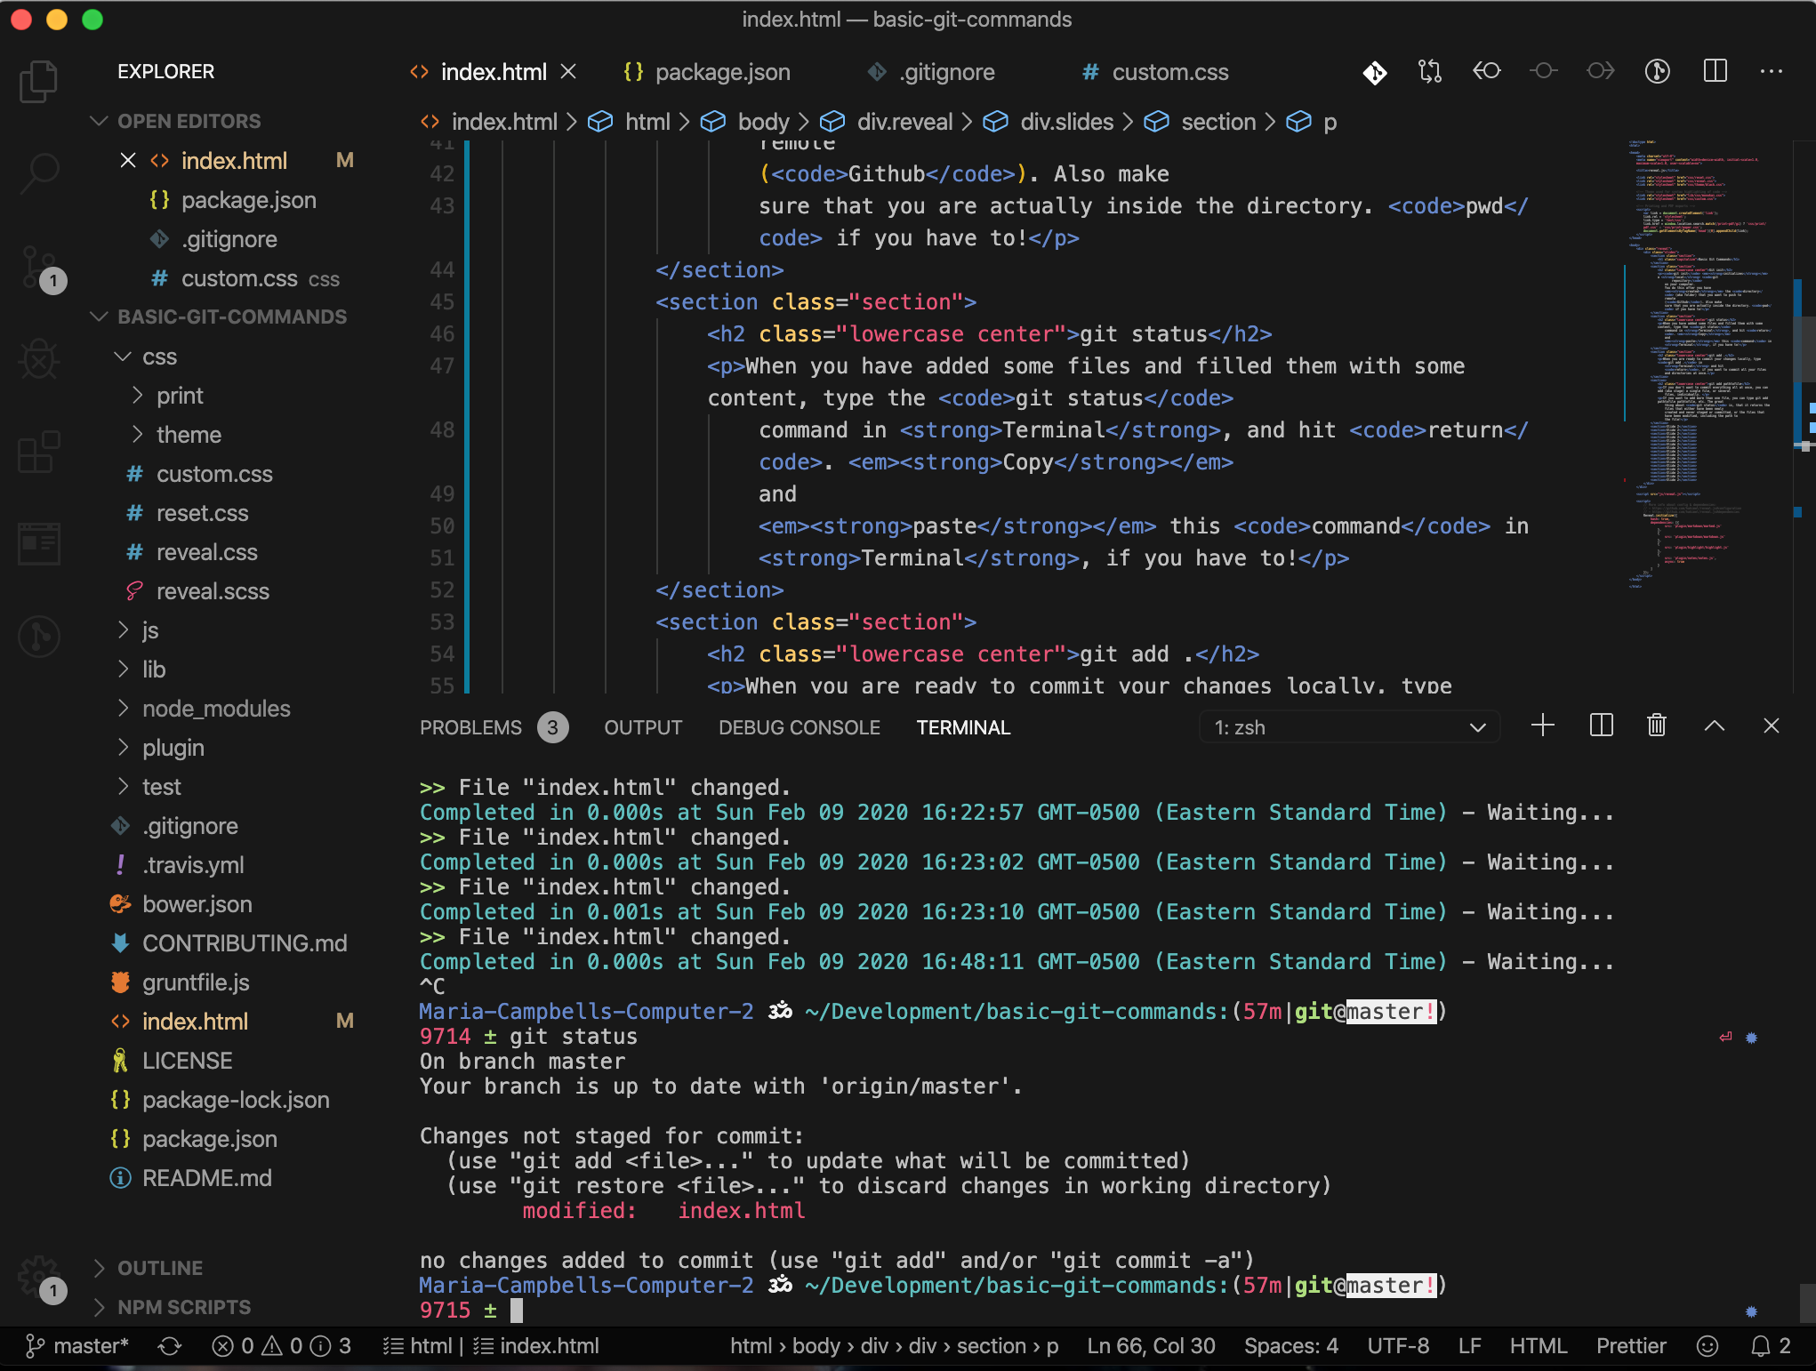Image resolution: width=1816 pixels, height=1371 pixels.
Task: Click the master* branch indicator
Action: (x=84, y=1346)
